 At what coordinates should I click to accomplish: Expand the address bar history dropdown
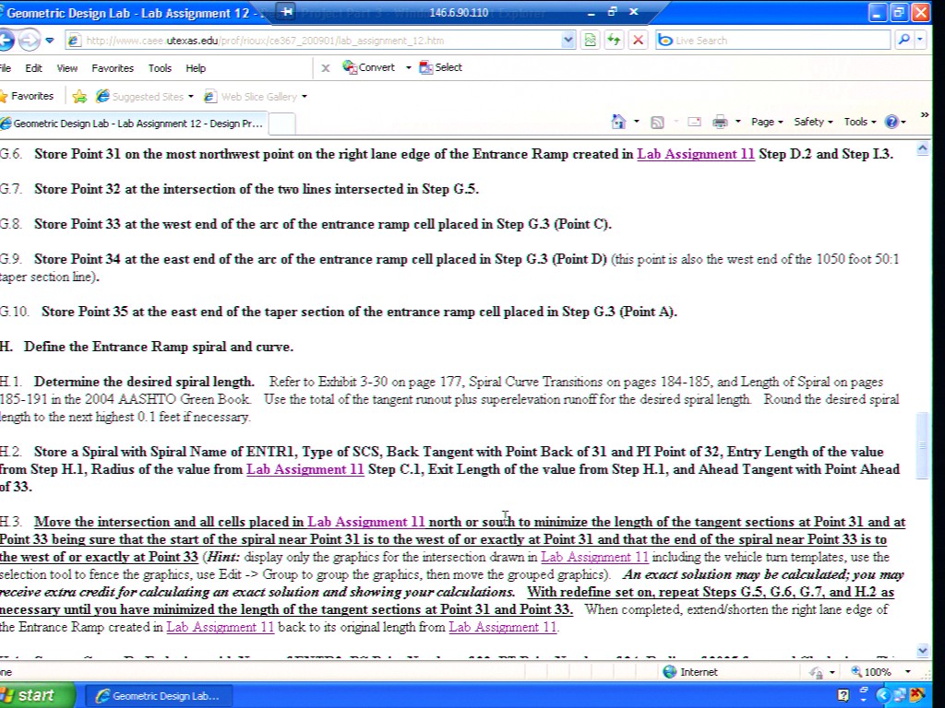pyautogui.click(x=568, y=41)
